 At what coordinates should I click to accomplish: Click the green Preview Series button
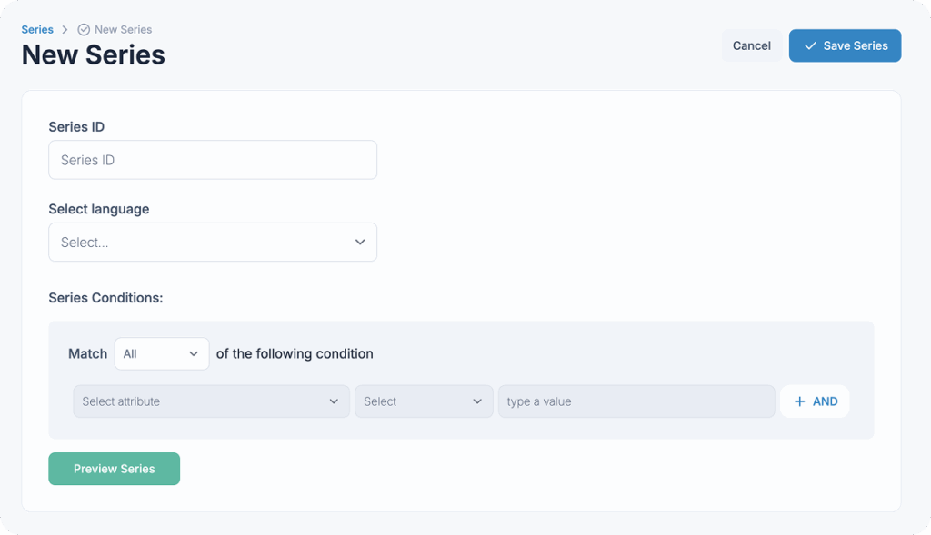(x=114, y=469)
